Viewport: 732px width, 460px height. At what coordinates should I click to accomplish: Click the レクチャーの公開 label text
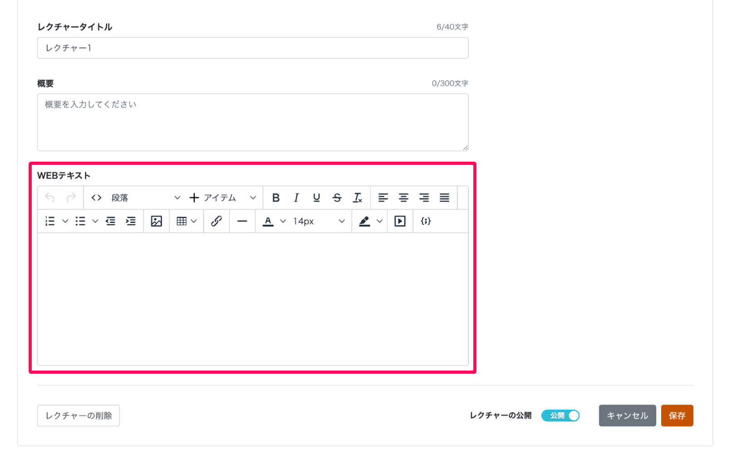501,415
